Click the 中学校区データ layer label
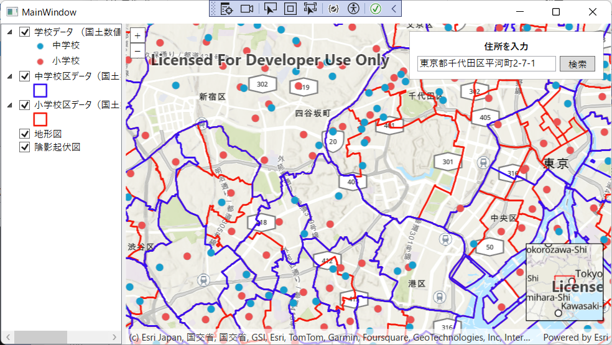The image size is (612, 345). pyautogui.click(x=78, y=76)
